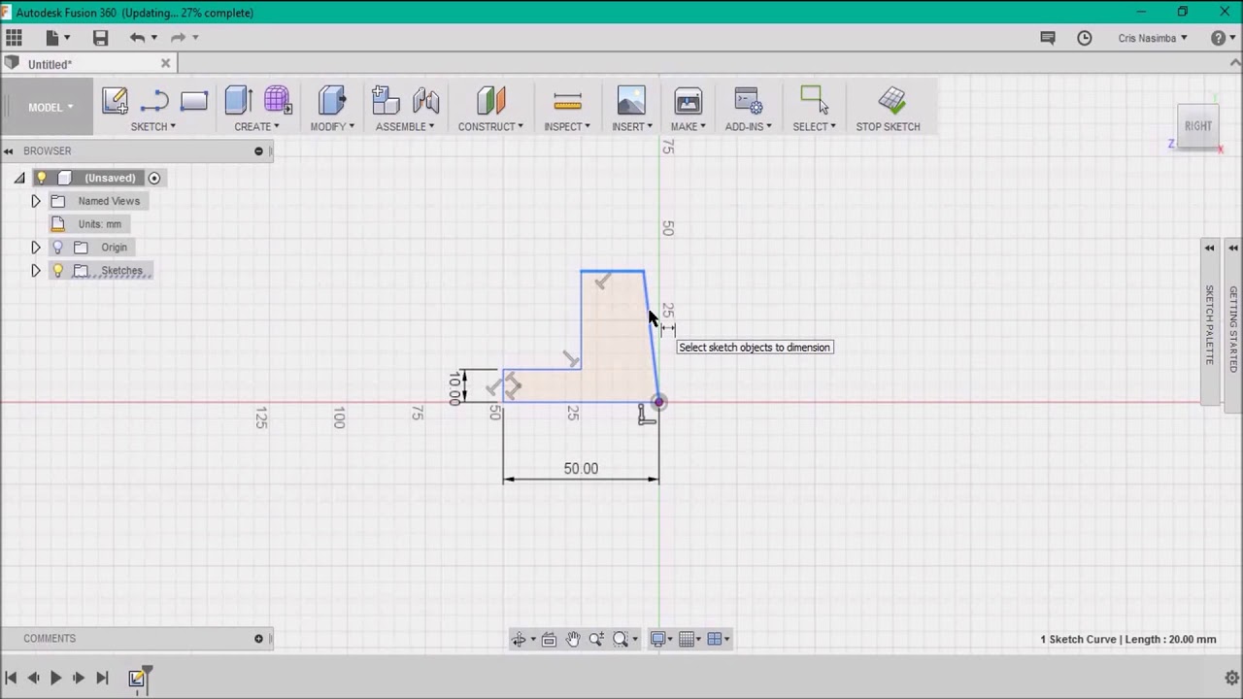
Task: Switch to the Untitled document tab
Action: click(50, 64)
